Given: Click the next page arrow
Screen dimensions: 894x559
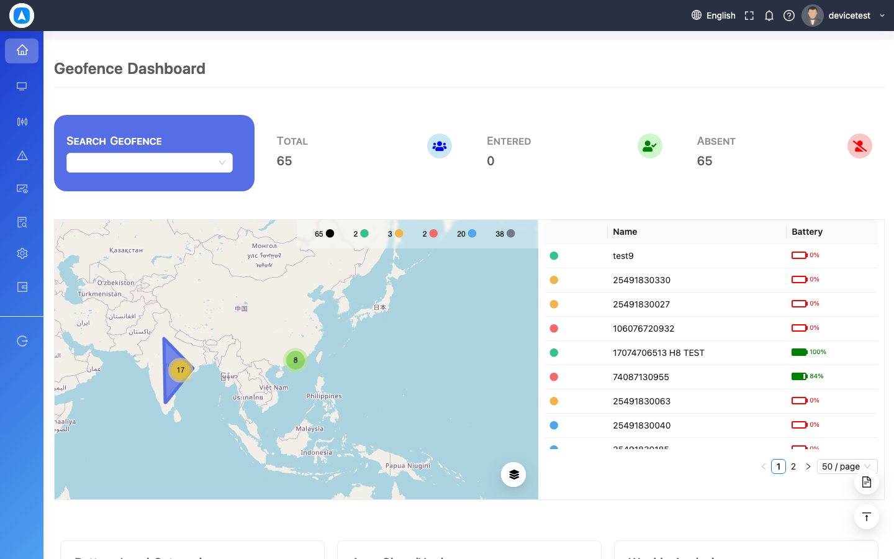Looking at the screenshot, I should tap(808, 466).
